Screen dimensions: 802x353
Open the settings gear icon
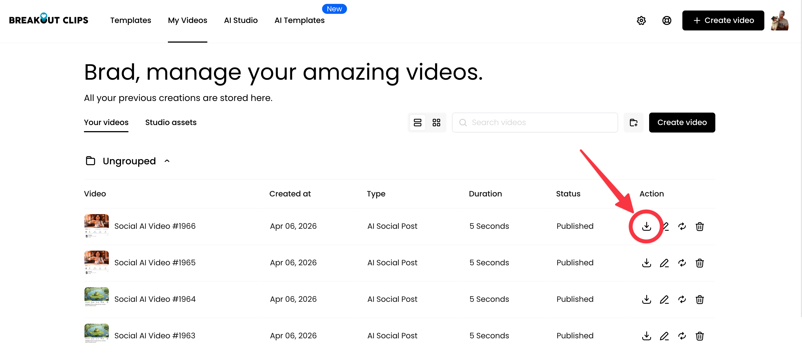tap(641, 20)
